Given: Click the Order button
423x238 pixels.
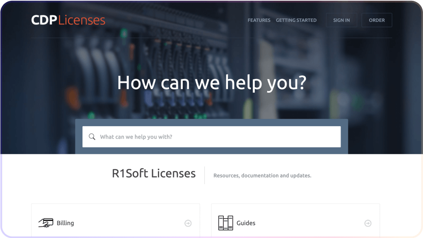Looking at the screenshot, I should pos(377,20).
